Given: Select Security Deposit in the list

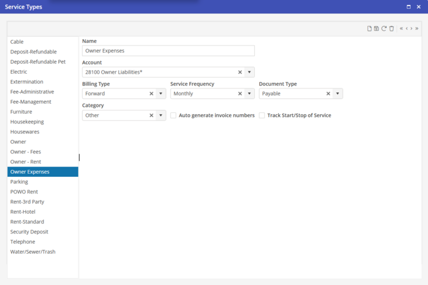Looking at the screenshot, I should (x=29, y=232).
